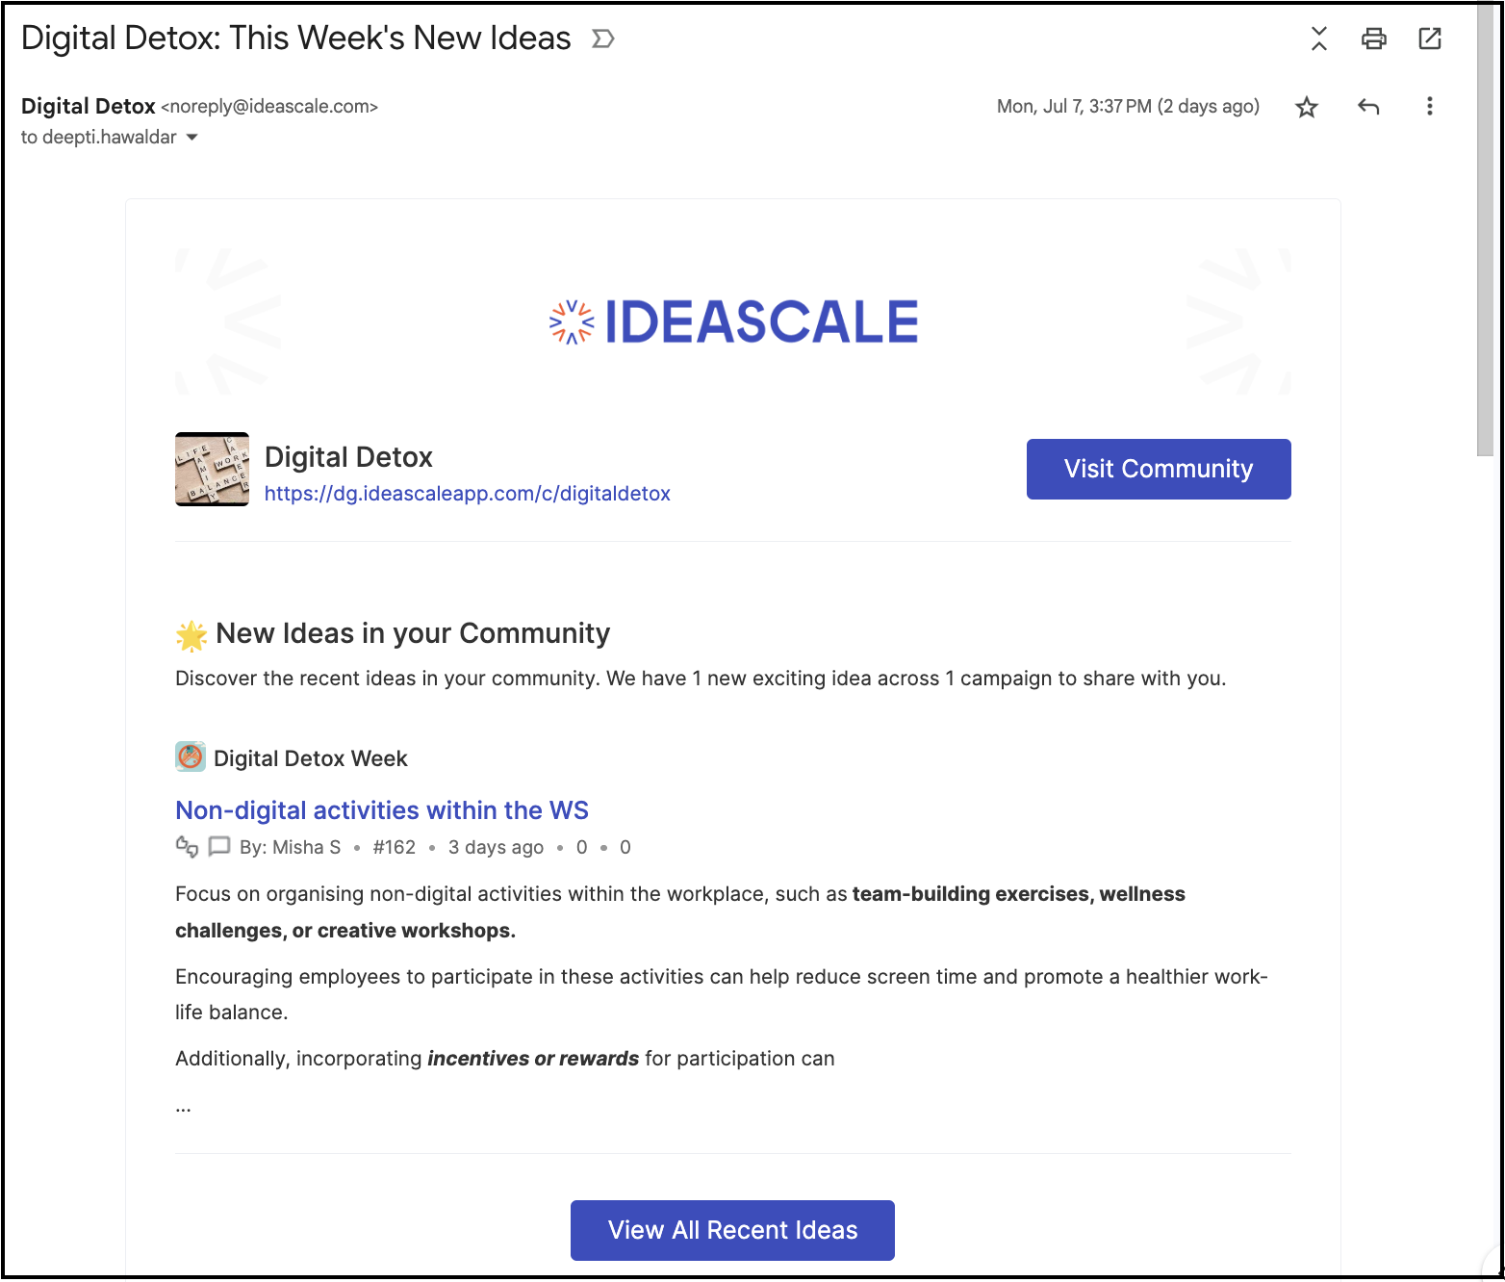Image resolution: width=1505 pixels, height=1282 pixels.
Task: Open email in a new window
Action: click(x=1430, y=38)
